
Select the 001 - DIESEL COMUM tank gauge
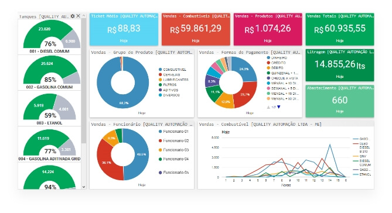tap(49, 36)
